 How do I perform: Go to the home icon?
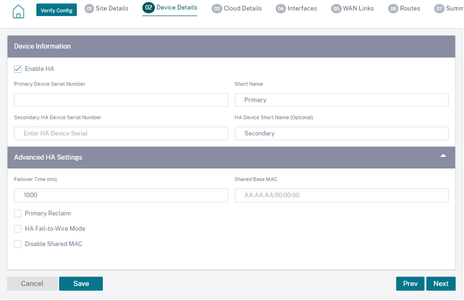tap(18, 11)
